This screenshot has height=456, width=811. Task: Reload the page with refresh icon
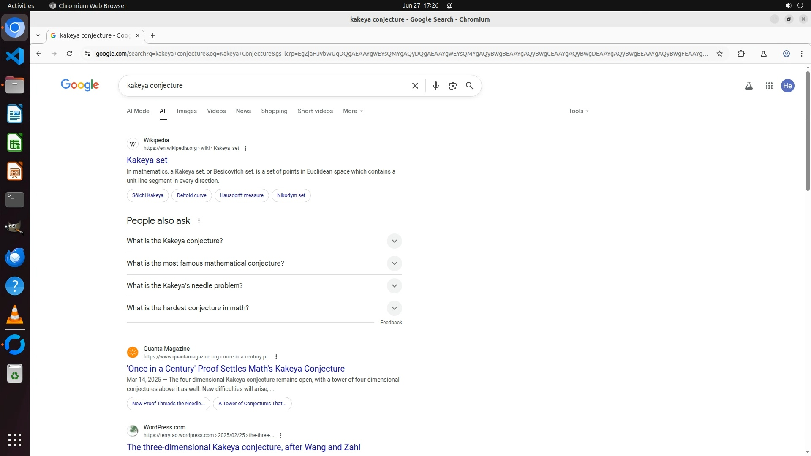click(69, 54)
